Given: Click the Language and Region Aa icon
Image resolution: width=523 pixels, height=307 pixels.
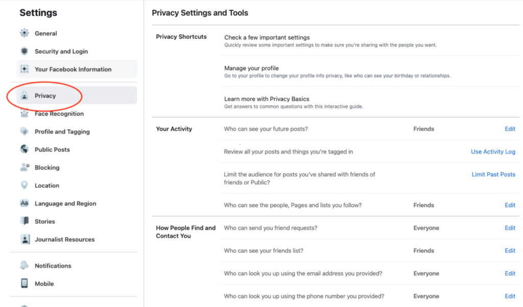Looking at the screenshot, I should (x=25, y=203).
